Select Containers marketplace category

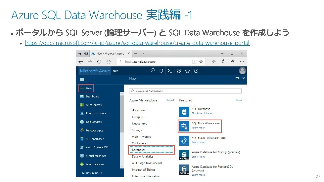(139, 143)
